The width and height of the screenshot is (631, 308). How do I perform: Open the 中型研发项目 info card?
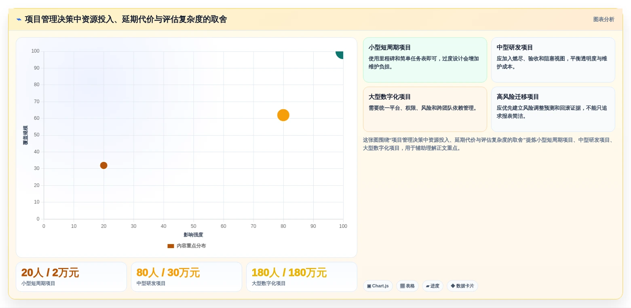point(553,60)
